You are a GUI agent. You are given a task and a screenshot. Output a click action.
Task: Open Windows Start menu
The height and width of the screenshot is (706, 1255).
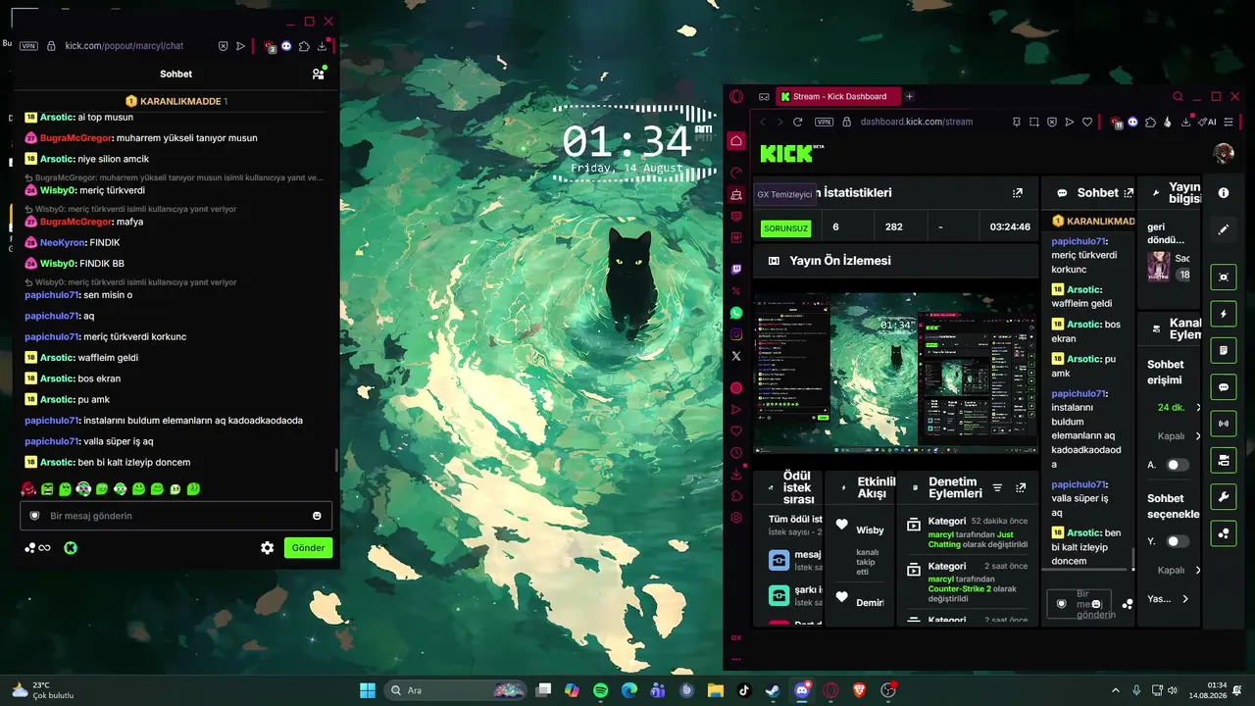368,690
